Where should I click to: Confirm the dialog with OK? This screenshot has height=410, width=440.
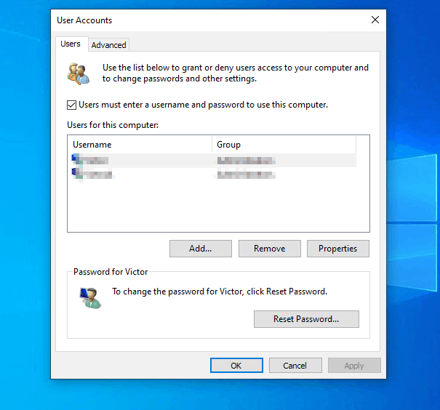236,366
